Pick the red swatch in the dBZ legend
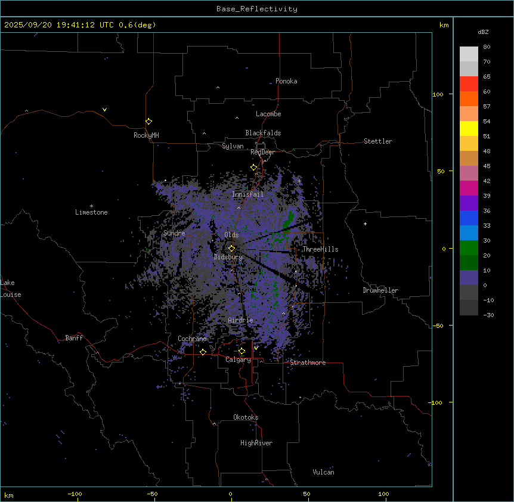The width and height of the screenshot is (514, 502). click(469, 83)
